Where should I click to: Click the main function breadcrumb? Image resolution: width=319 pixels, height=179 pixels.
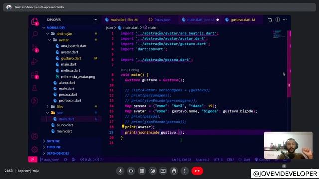point(150,28)
